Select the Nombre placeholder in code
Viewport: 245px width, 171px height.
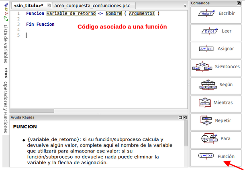(x=114, y=13)
